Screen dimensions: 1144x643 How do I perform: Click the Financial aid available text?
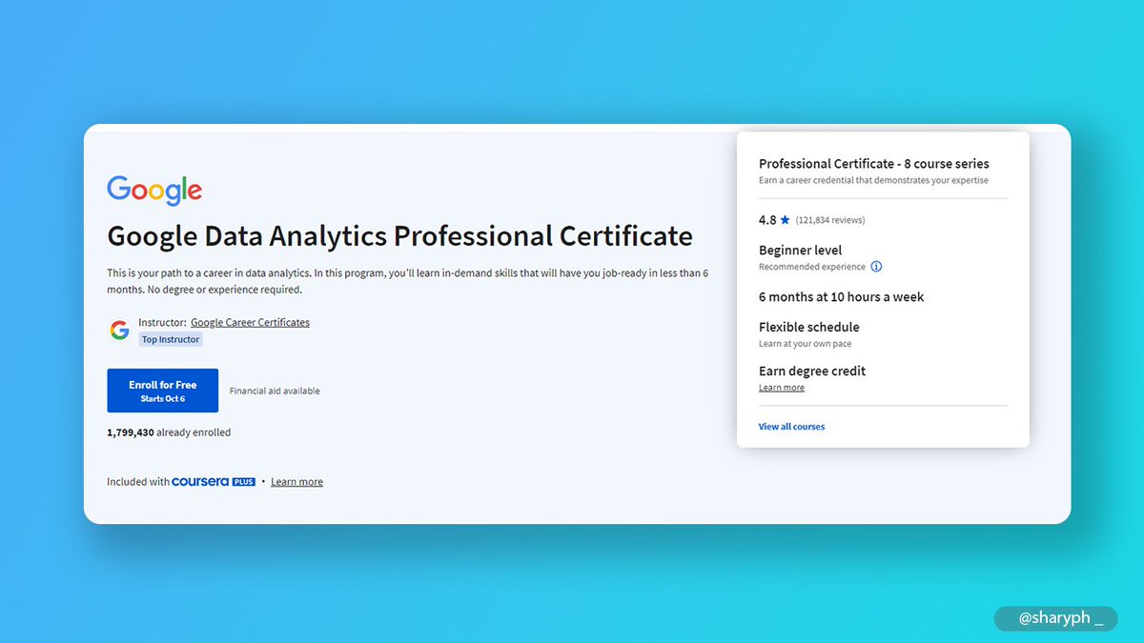[x=275, y=390]
